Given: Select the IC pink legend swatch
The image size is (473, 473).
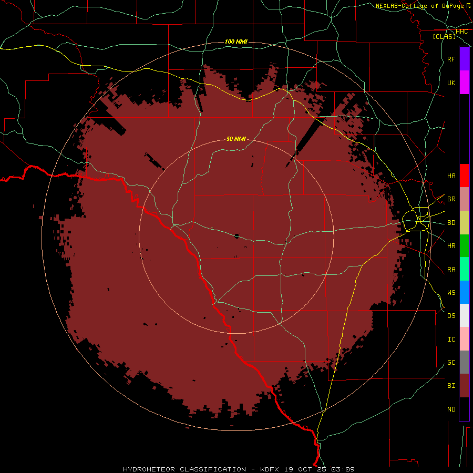Looking at the screenshot, I should (464, 339).
